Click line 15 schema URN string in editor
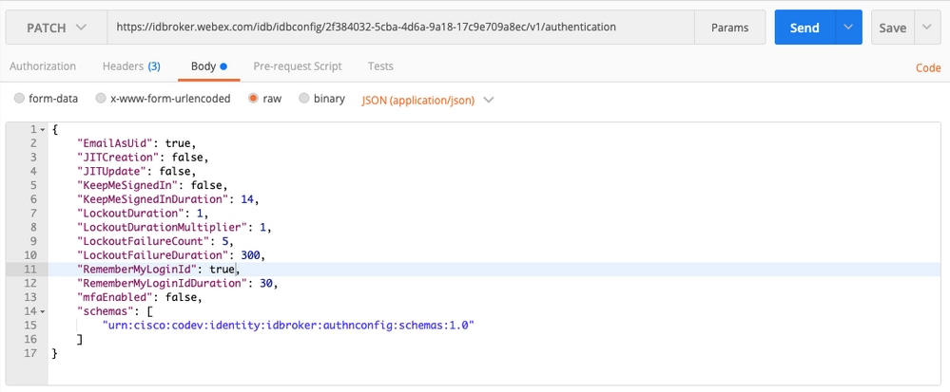This screenshot has width=950, height=392. (288, 326)
